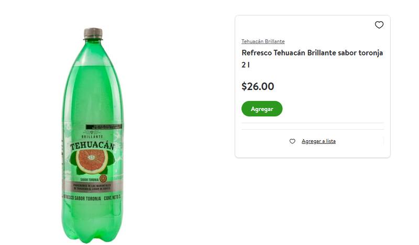Select the Agregar a lista link
Viewport: 419px width, 245px height.
pyautogui.click(x=318, y=141)
